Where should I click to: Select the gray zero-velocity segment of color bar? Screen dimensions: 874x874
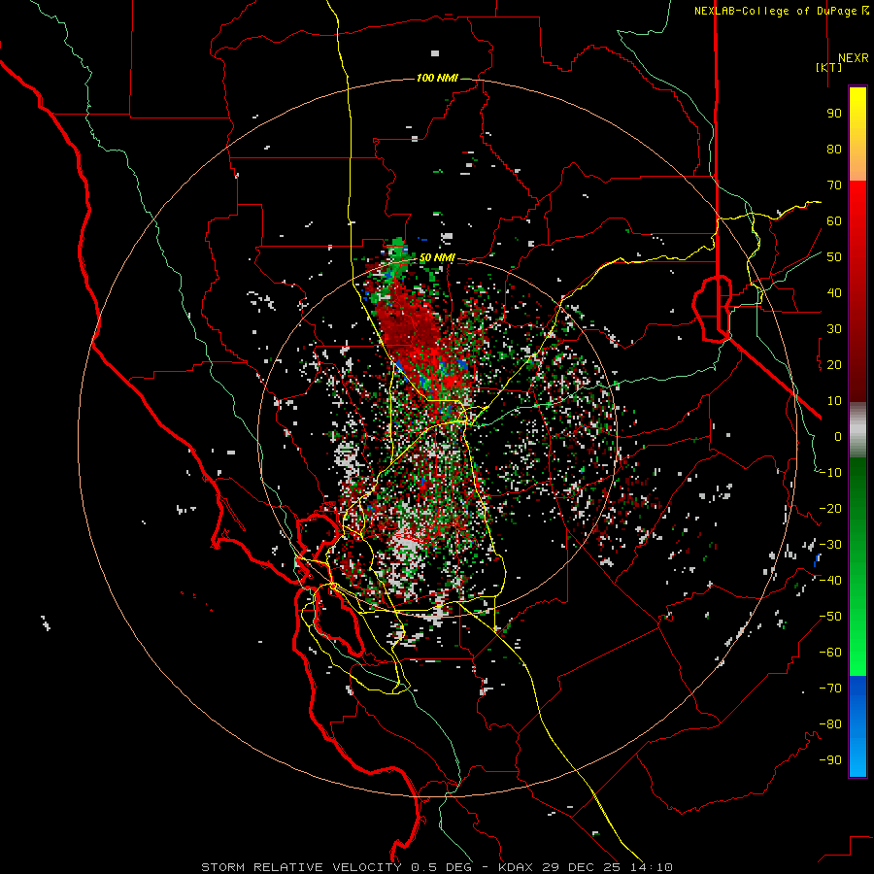857,430
